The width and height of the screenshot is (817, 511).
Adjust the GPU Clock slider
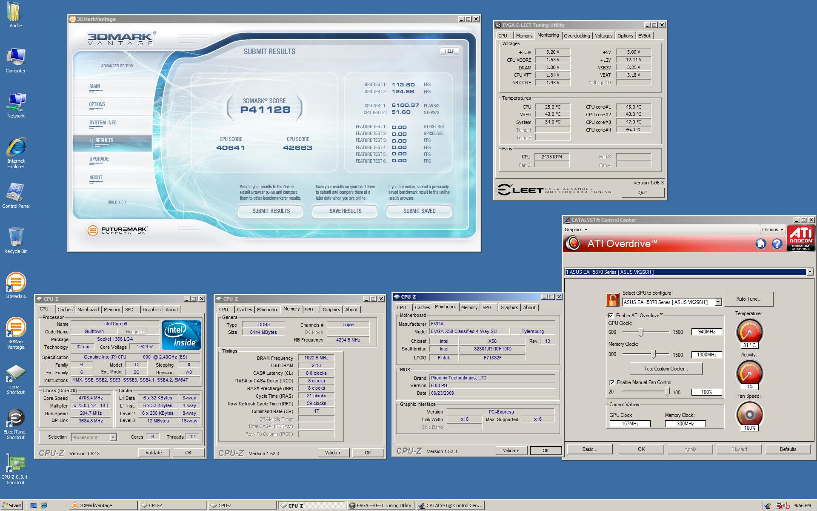click(641, 332)
